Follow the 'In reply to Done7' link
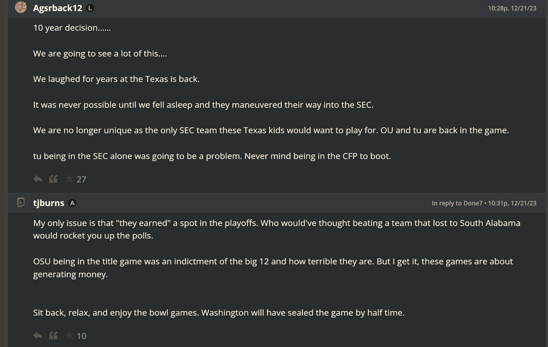 [x=457, y=204]
